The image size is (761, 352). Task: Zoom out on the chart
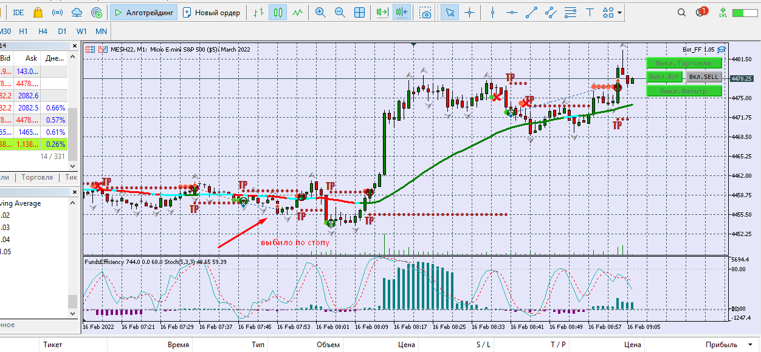340,12
